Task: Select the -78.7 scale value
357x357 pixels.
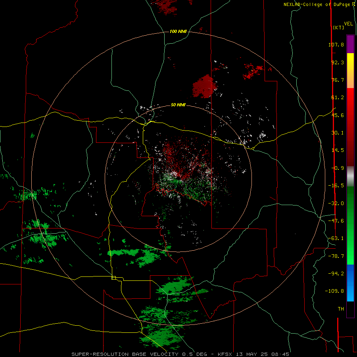Action: coord(336,256)
